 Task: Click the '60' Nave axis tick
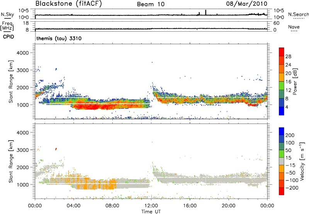pos(276,23)
